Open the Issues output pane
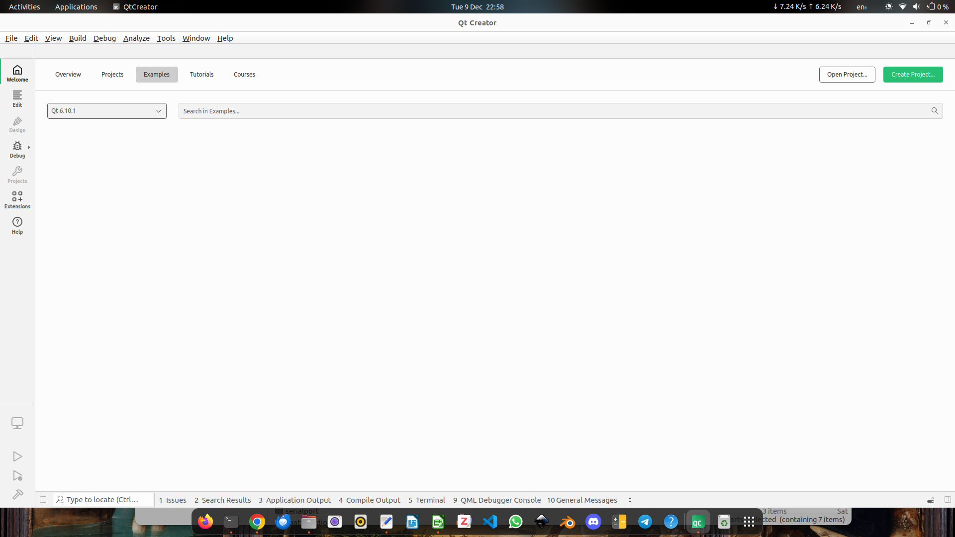The width and height of the screenshot is (955, 537). click(173, 500)
